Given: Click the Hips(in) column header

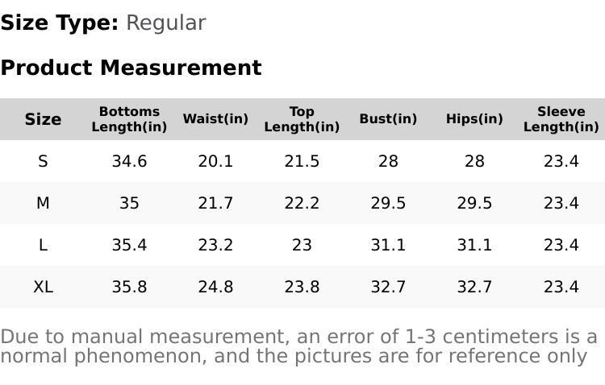Looking at the screenshot, I should pos(474,119).
